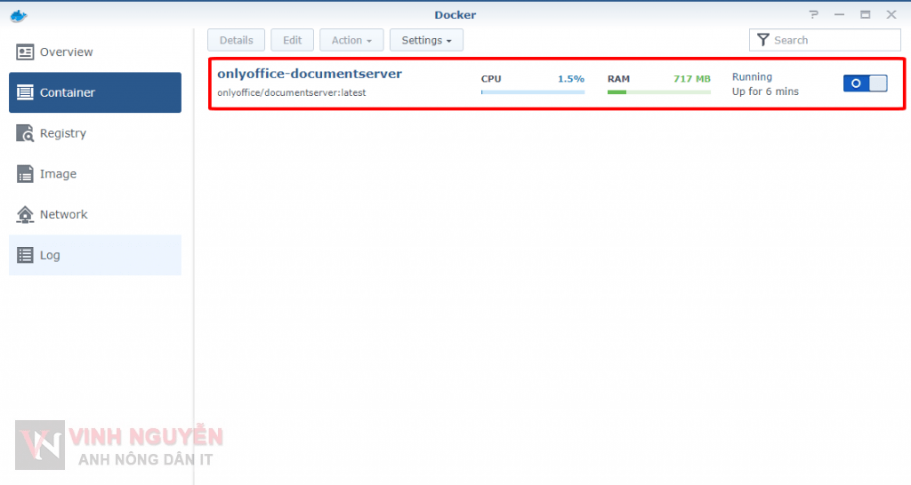Expand the Settings dropdown menu
The image size is (911, 485).
[x=426, y=40]
